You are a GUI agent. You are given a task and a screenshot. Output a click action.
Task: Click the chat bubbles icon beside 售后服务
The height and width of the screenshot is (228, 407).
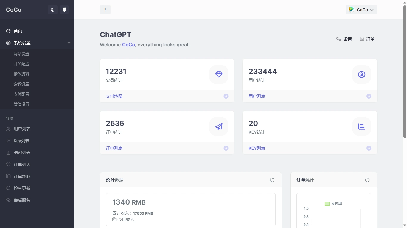(8, 200)
